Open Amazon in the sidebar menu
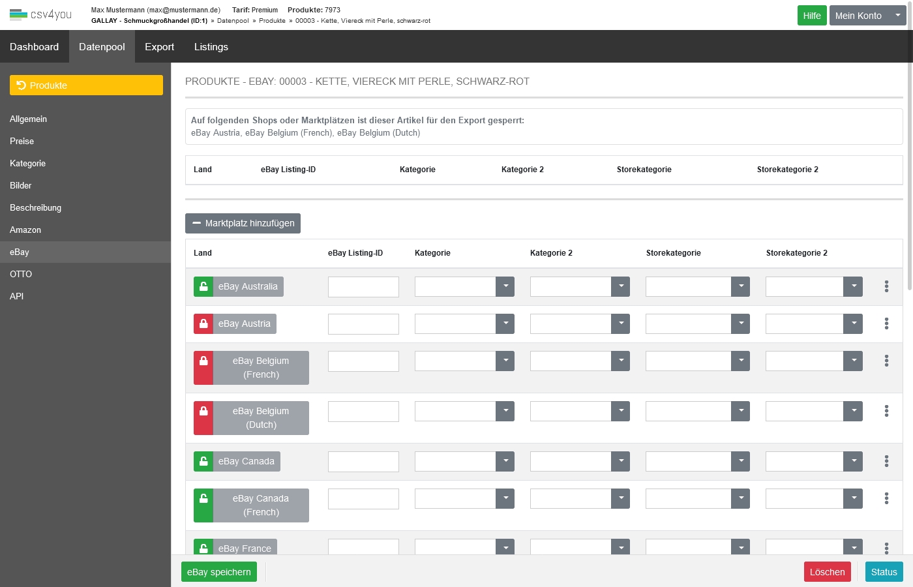 point(25,230)
